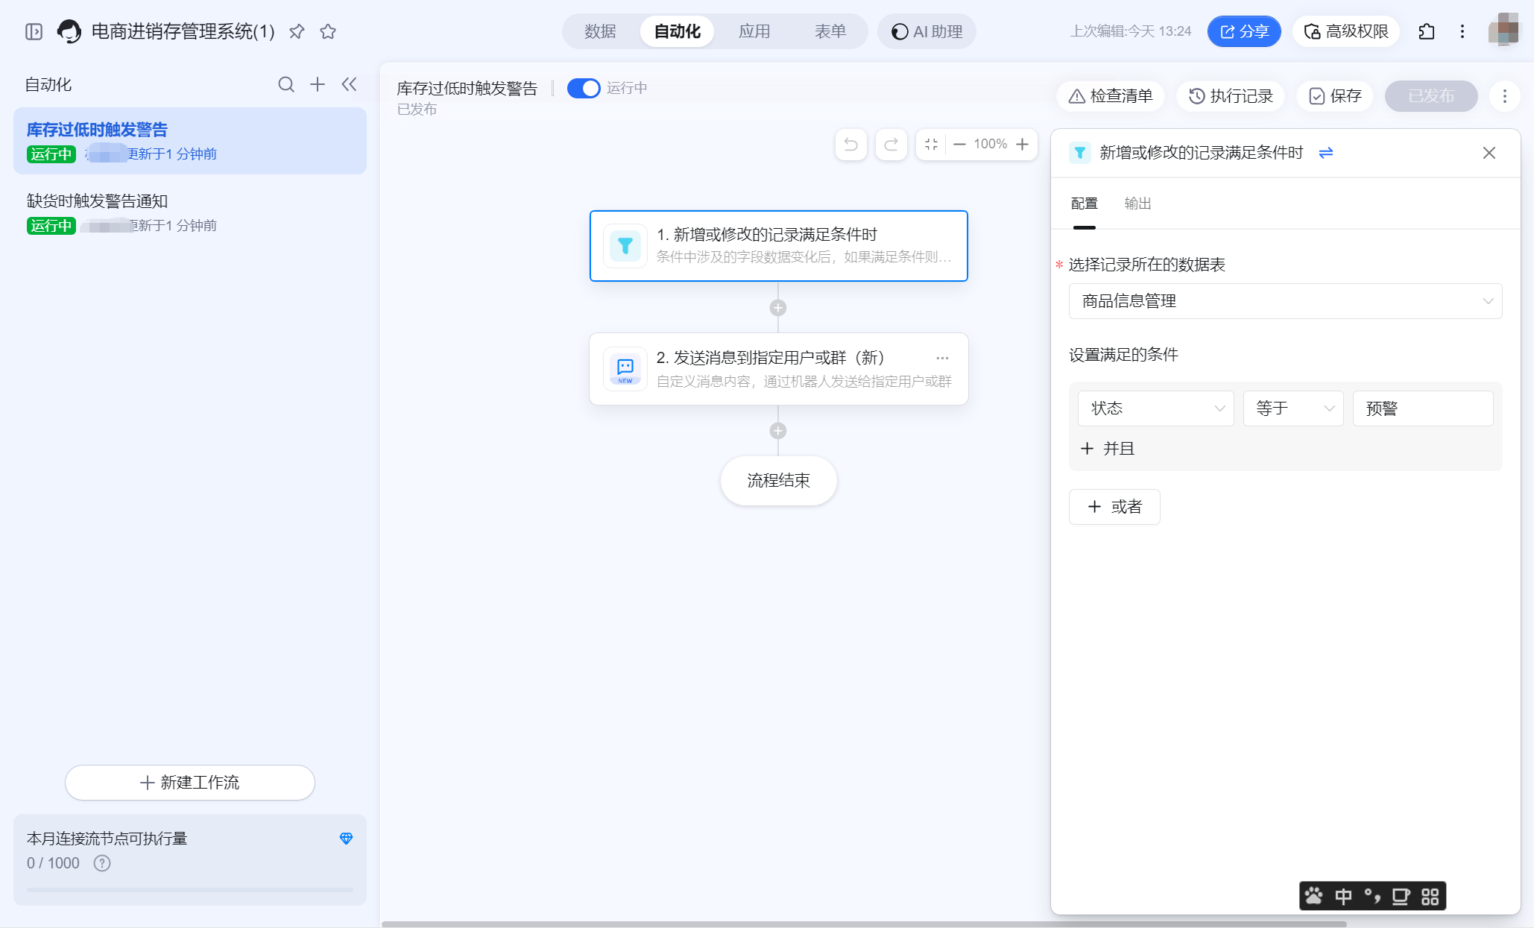
Task: Click the 预警 condition value field
Action: coord(1422,408)
